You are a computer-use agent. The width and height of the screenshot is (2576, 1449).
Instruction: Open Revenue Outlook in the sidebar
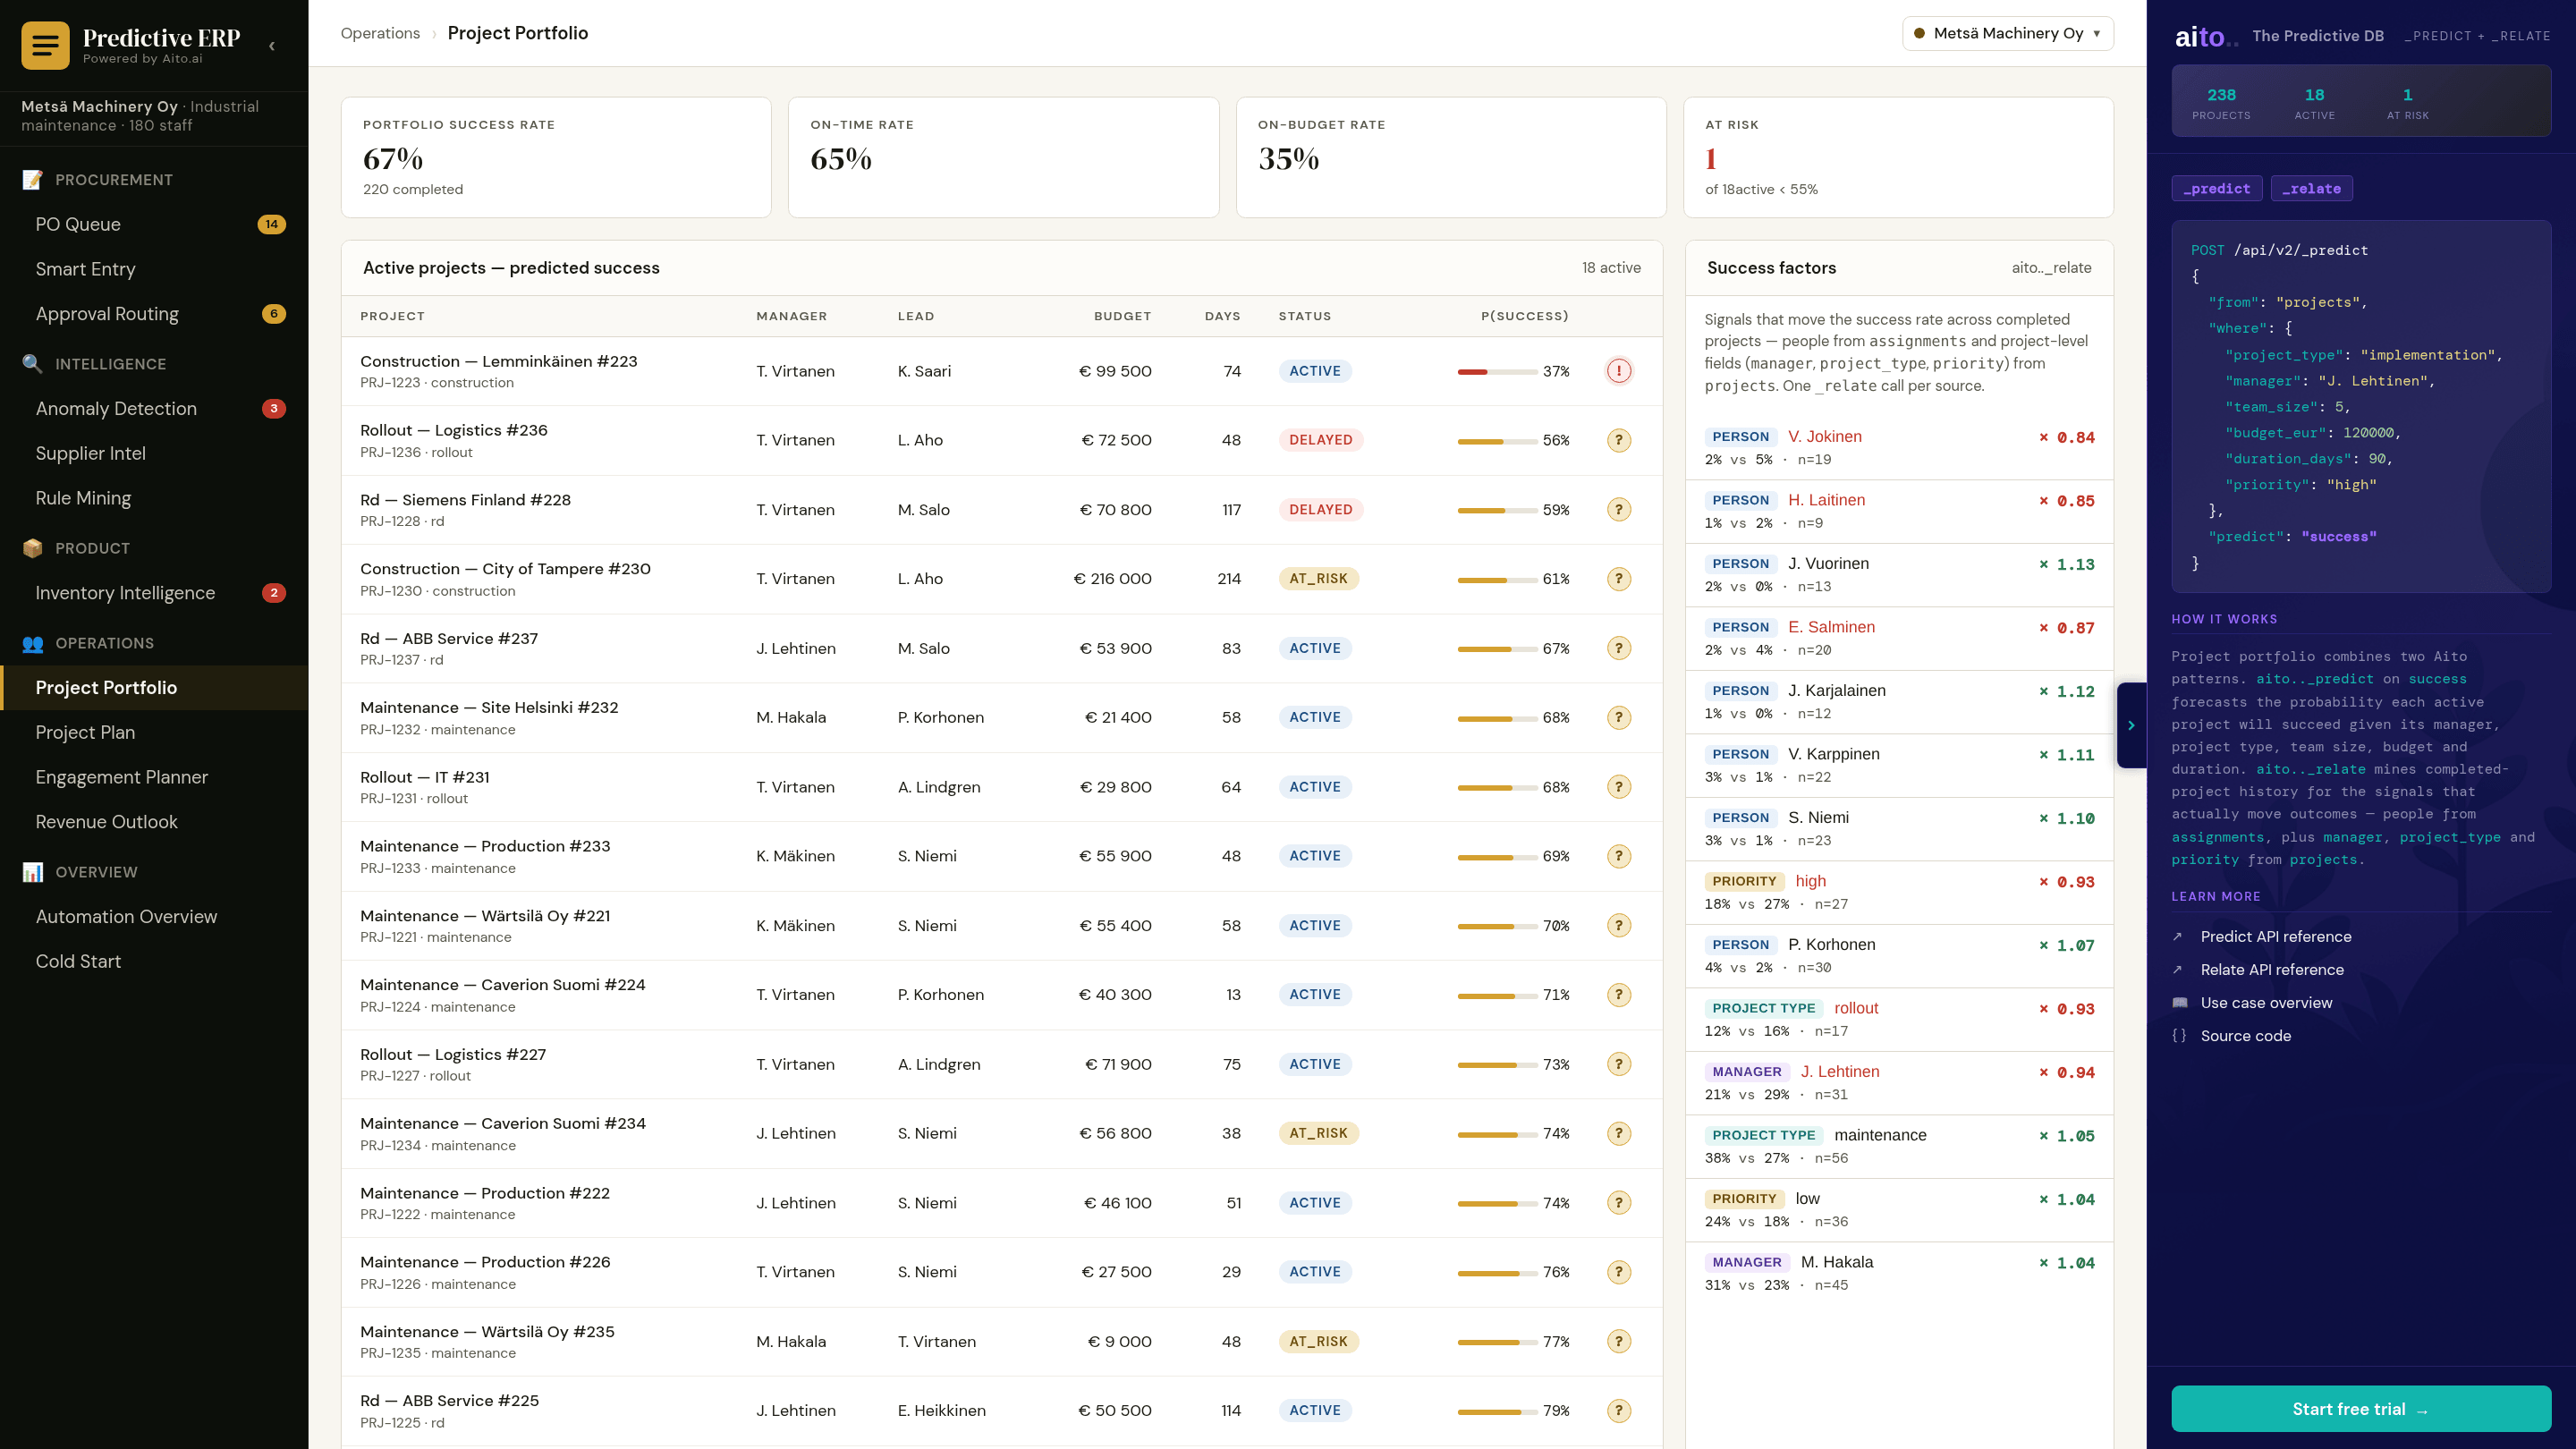(x=154, y=822)
